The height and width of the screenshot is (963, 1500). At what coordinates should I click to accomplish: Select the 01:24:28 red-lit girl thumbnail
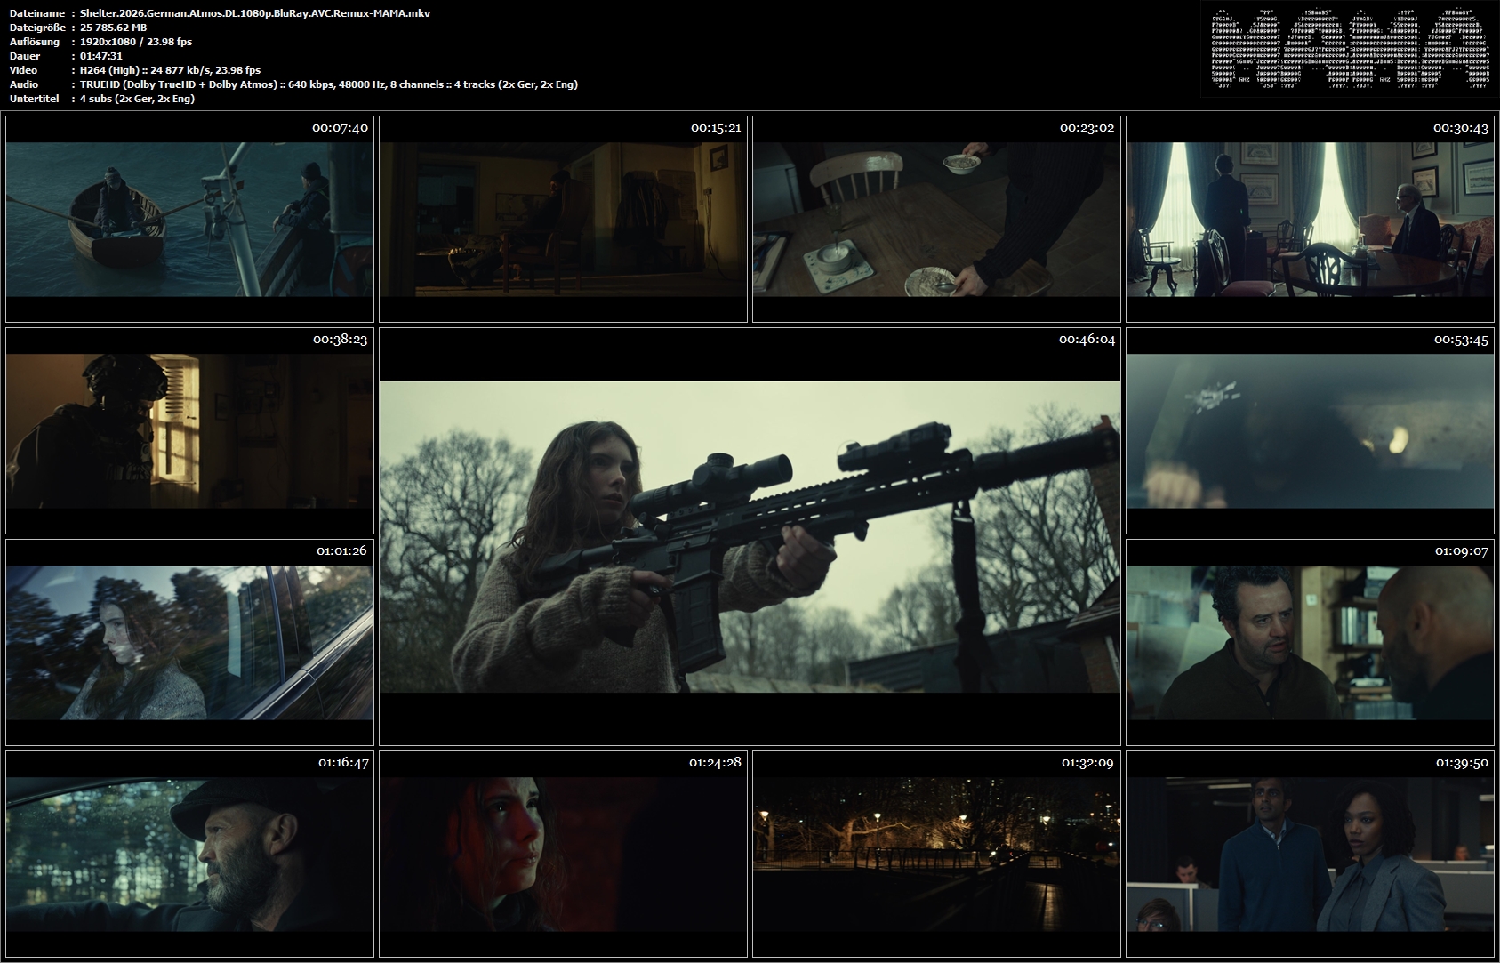563,854
